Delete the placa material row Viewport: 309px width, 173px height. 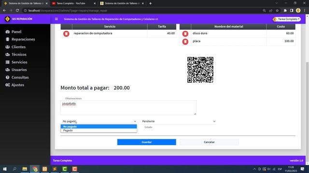(185, 42)
